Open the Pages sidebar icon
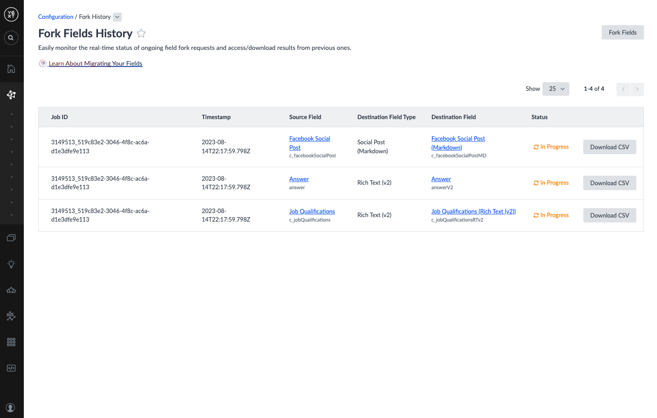Image resolution: width=657 pixels, height=418 pixels. pyautogui.click(x=11, y=238)
